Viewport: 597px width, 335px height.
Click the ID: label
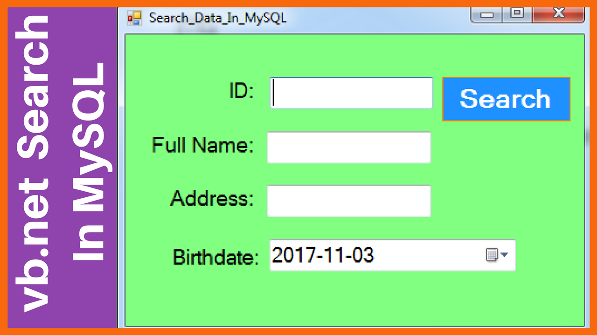click(241, 91)
